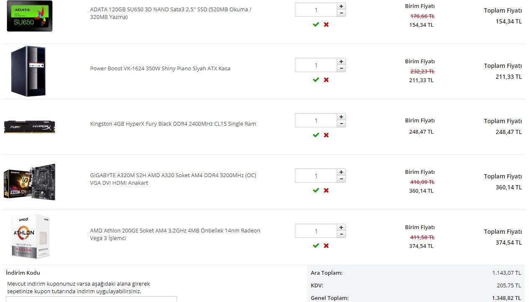529x302 pixels.
Task: Decrease GIGABYTE motherboard quantity with minus
Action: coord(341,179)
